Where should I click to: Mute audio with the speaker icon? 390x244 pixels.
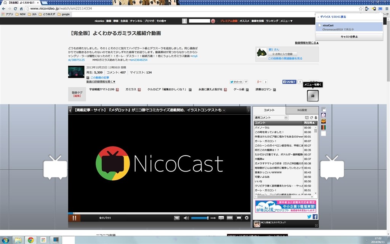click(x=186, y=218)
